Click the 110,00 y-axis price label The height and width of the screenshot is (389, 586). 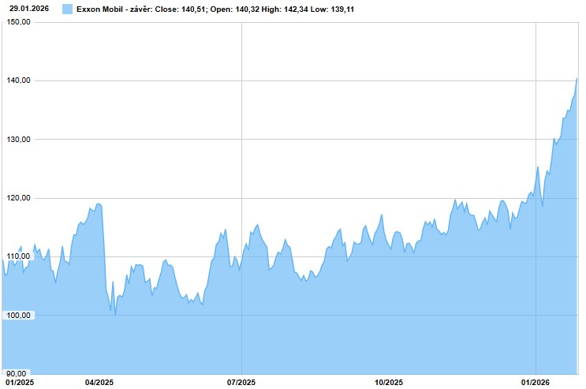pyautogui.click(x=17, y=256)
